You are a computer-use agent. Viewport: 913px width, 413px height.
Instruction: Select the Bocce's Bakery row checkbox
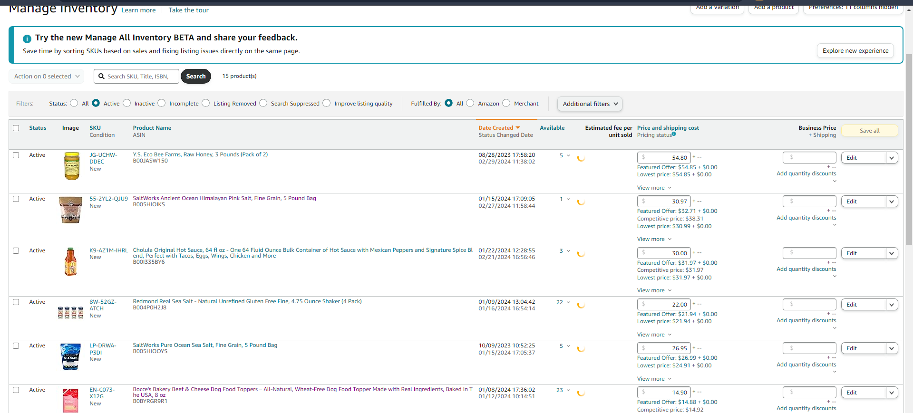(16, 390)
